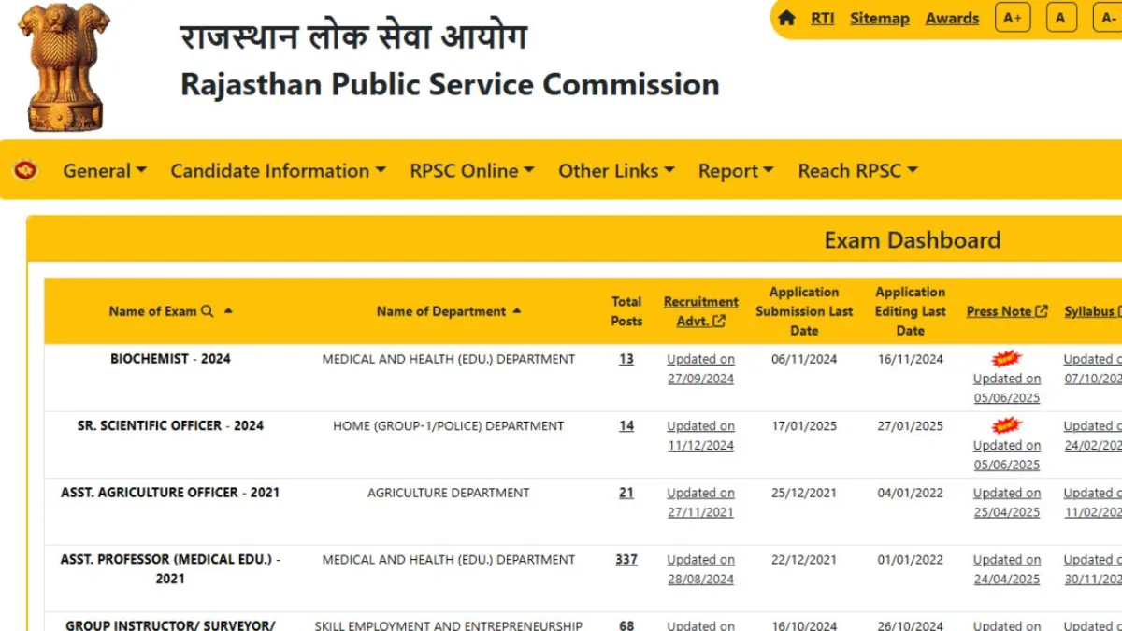Toggle sorting on Name of Department column
The height and width of the screenshot is (631, 1122).
516,311
